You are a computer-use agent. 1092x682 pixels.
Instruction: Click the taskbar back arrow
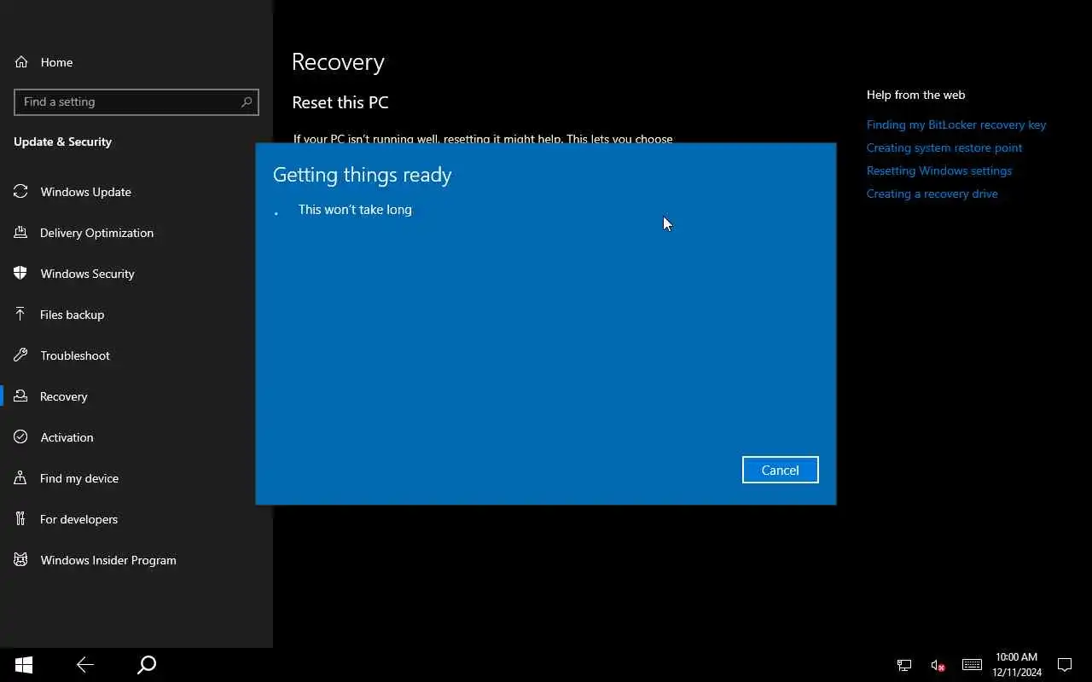pyautogui.click(x=84, y=665)
